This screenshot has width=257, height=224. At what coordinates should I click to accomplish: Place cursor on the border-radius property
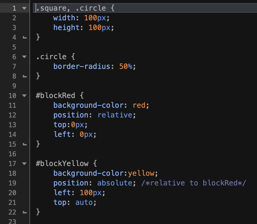pyautogui.click(x=81, y=66)
